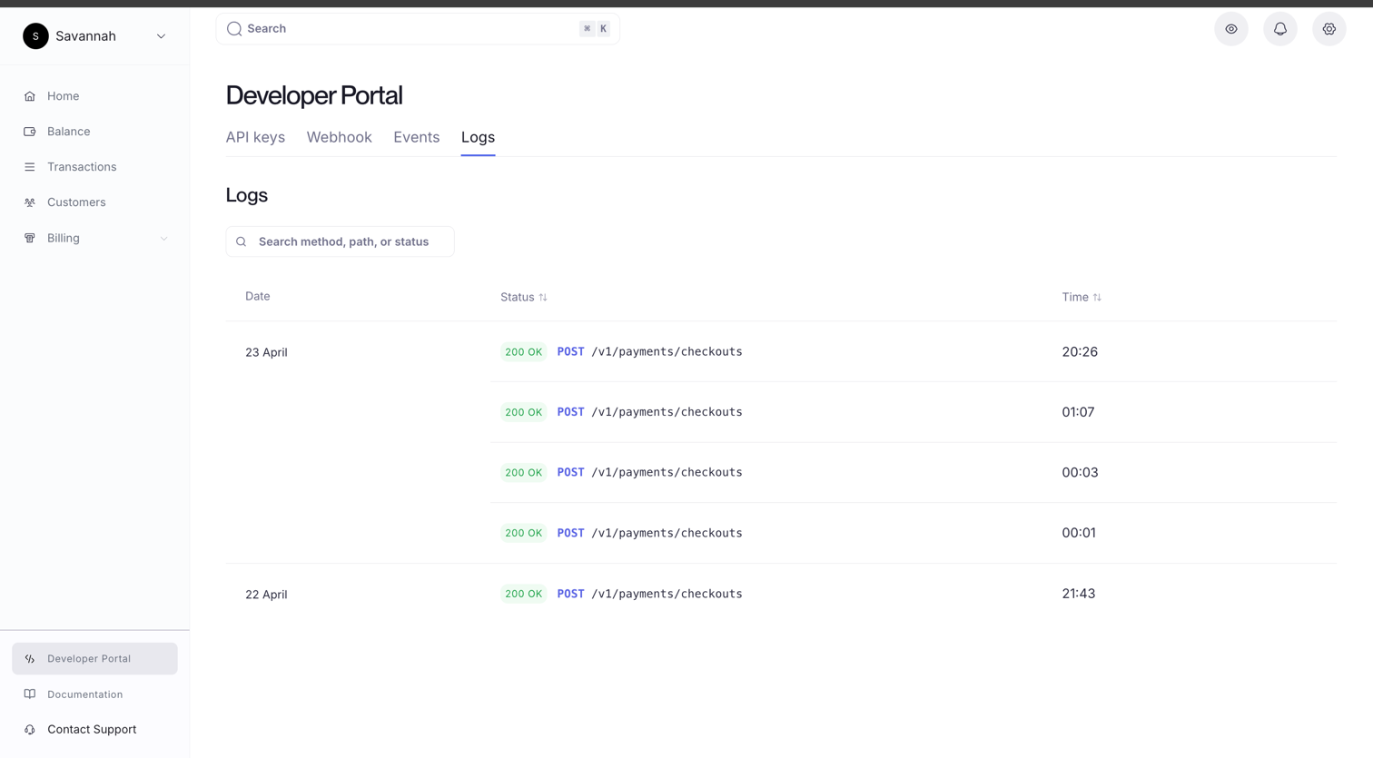The height and width of the screenshot is (758, 1373).
Task: Click the Customers people icon
Action: click(x=30, y=202)
